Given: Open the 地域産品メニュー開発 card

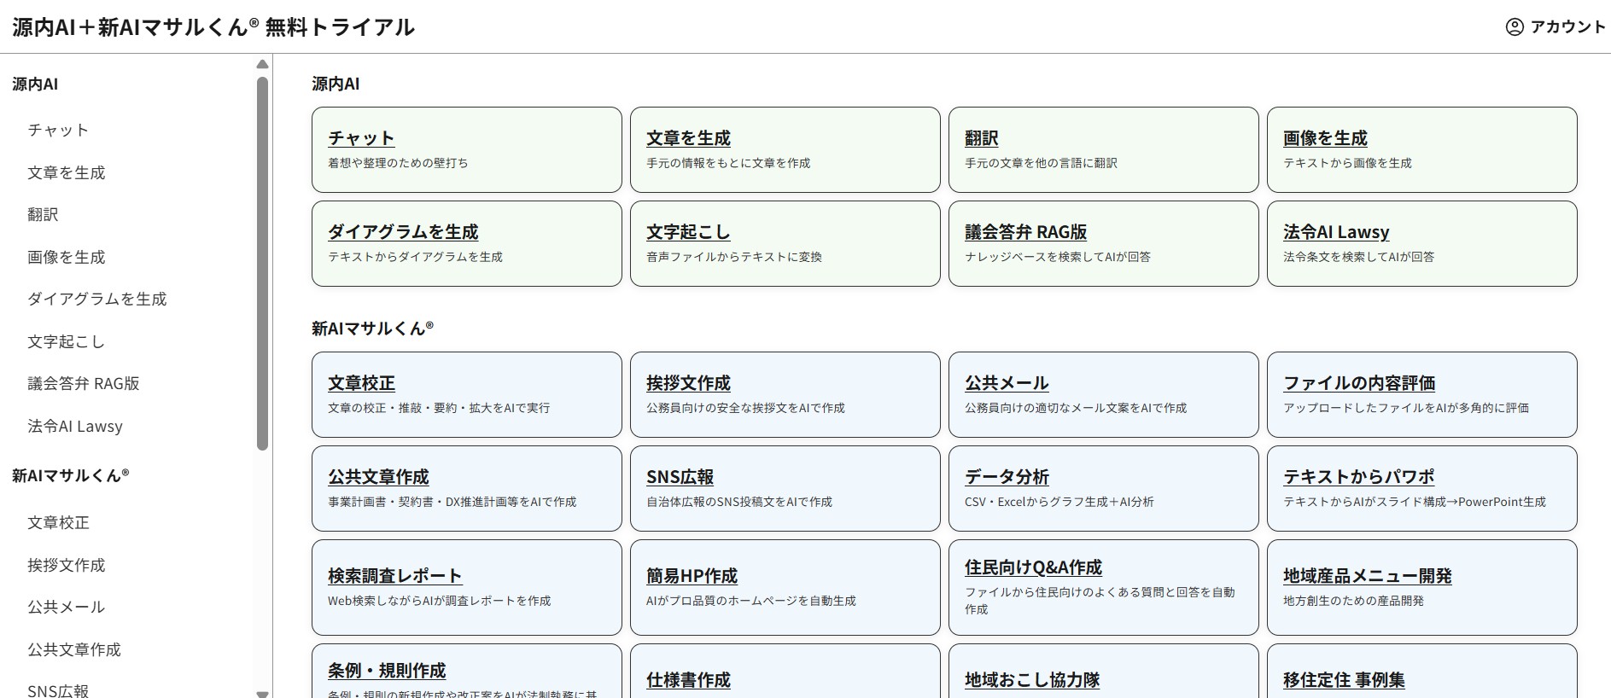Looking at the screenshot, I should coord(1422,587).
